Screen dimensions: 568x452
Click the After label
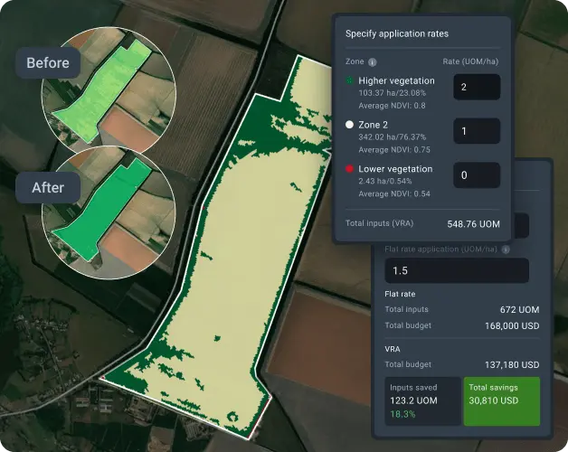pos(48,189)
